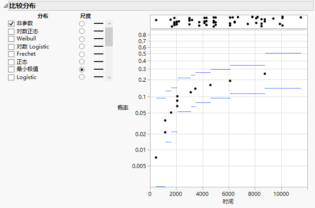Click the 时间 x-axis label
The height and width of the screenshot is (208, 315).
click(228, 202)
